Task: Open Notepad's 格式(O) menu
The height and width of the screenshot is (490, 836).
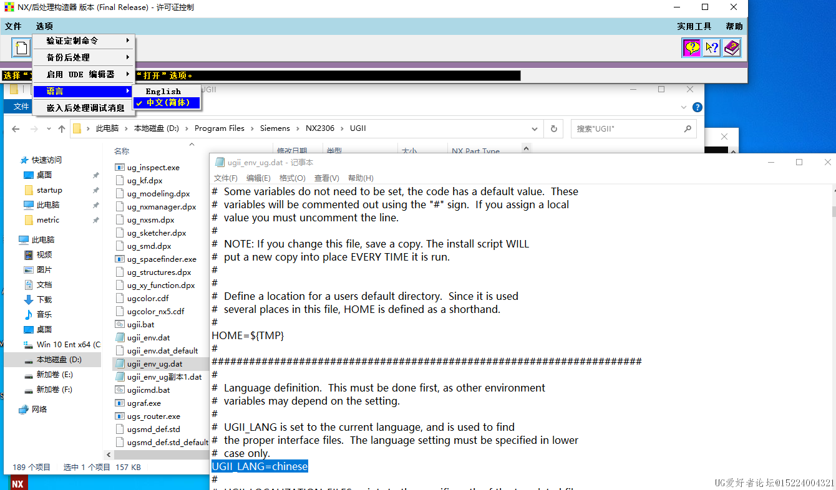Action: [x=292, y=178]
